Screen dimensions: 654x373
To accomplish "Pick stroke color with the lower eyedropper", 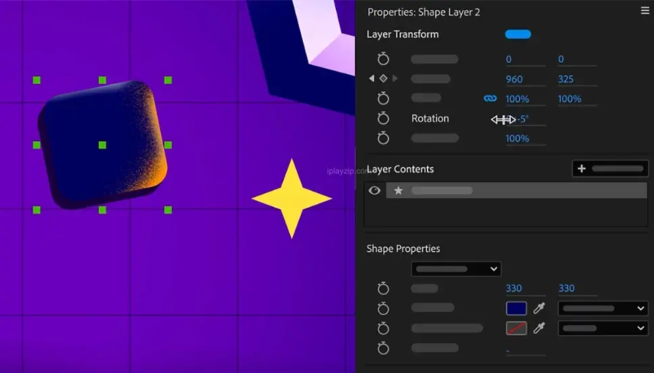I will pos(538,328).
